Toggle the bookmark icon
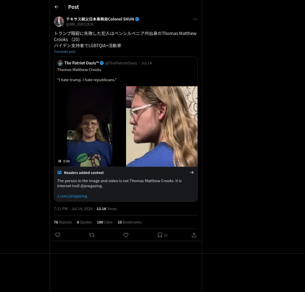Screen dimensions: 305x292 (160, 235)
